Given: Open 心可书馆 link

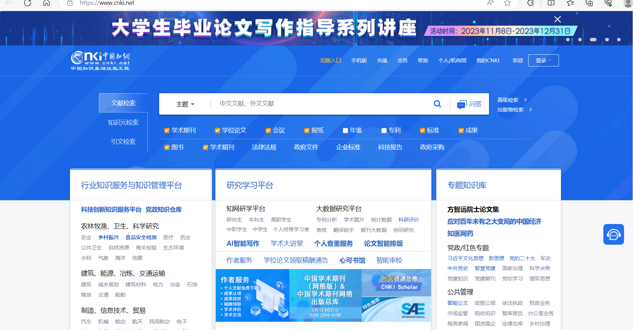Looking at the screenshot, I should [x=352, y=260].
